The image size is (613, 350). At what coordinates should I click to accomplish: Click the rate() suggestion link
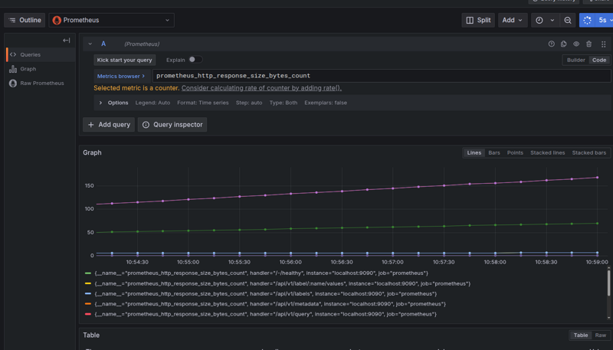coord(261,88)
